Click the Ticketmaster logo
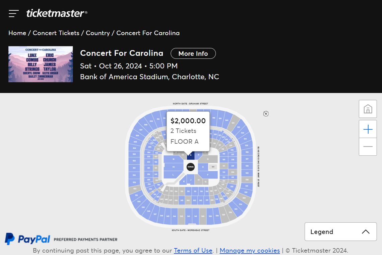382x255 pixels. click(55, 13)
